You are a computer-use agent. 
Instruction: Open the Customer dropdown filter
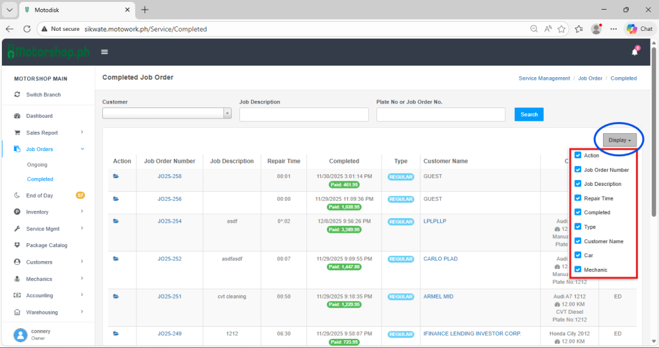click(167, 114)
